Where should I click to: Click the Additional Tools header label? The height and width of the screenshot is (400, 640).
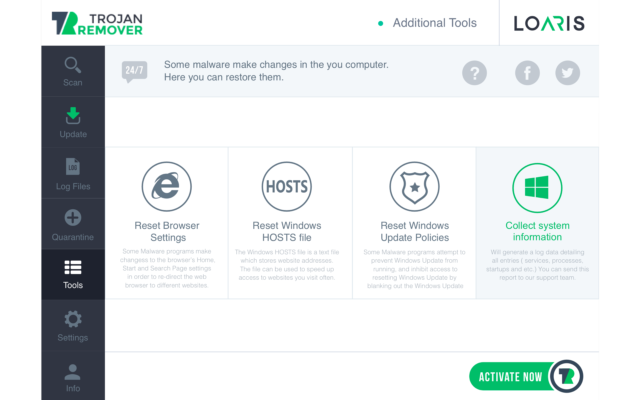(x=434, y=23)
